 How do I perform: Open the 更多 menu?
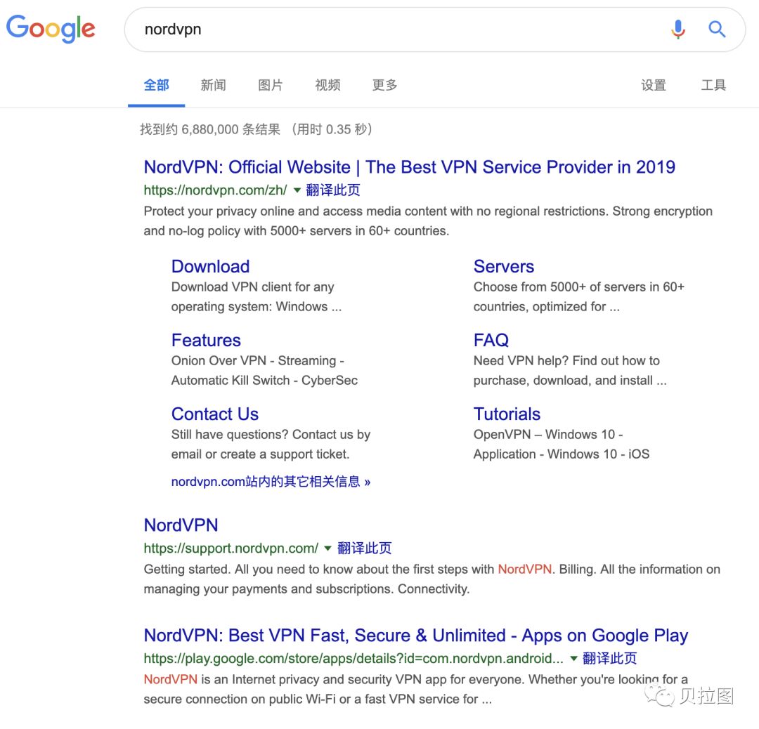384,85
